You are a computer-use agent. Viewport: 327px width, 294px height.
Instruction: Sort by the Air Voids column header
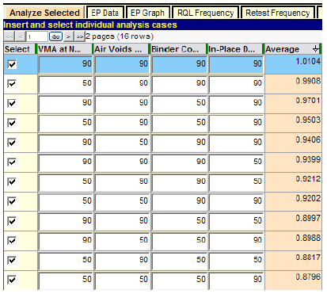coord(120,49)
